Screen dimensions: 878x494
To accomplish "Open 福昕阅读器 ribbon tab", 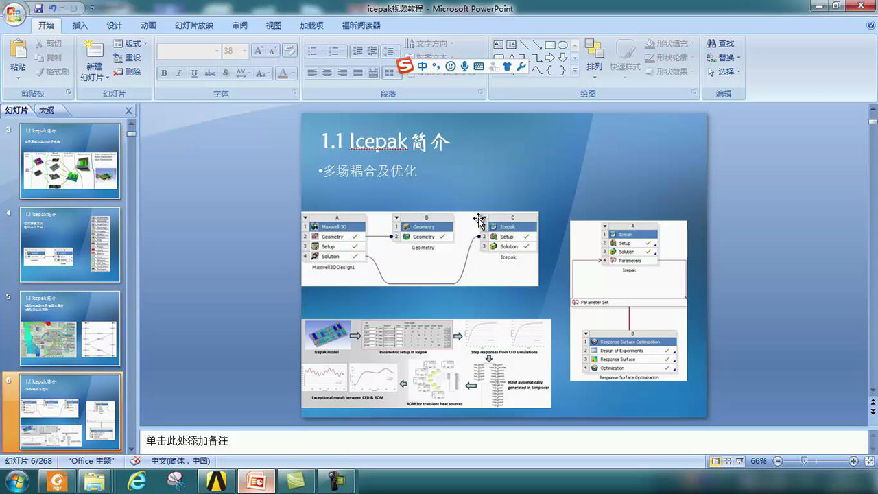I will tap(361, 25).
